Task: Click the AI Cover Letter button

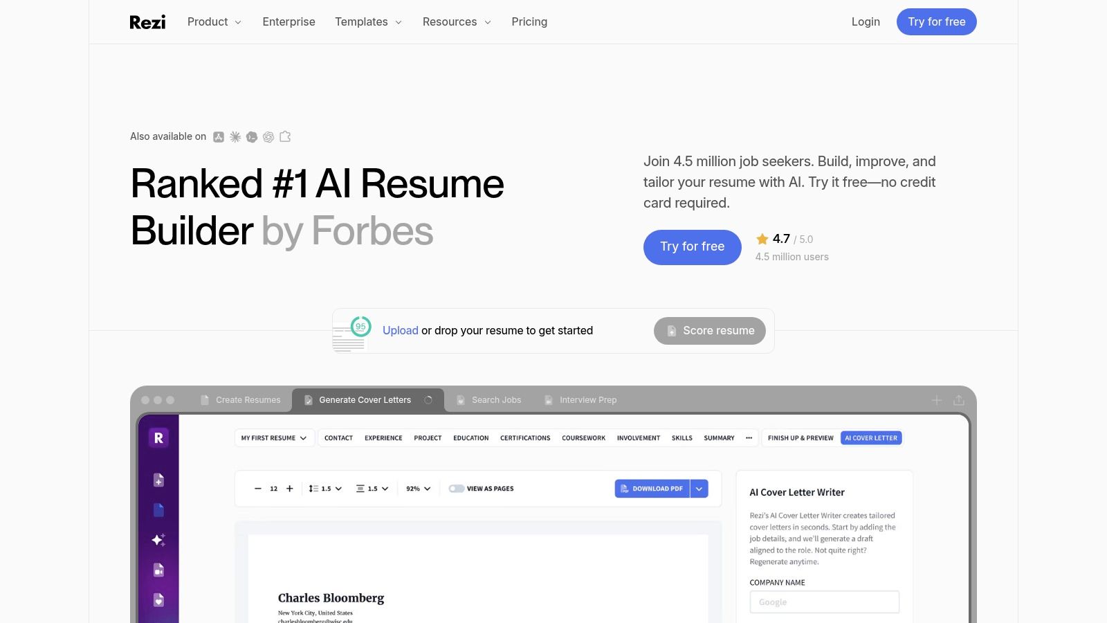Action: (x=871, y=438)
